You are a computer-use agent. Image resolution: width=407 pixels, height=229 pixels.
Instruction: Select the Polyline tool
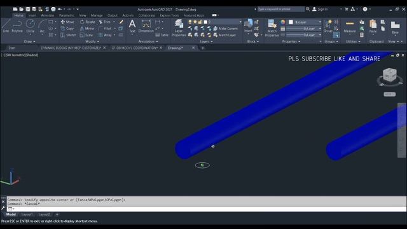pos(17,26)
